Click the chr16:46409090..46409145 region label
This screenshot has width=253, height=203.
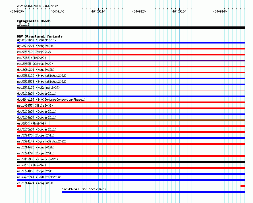coord(38,6)
